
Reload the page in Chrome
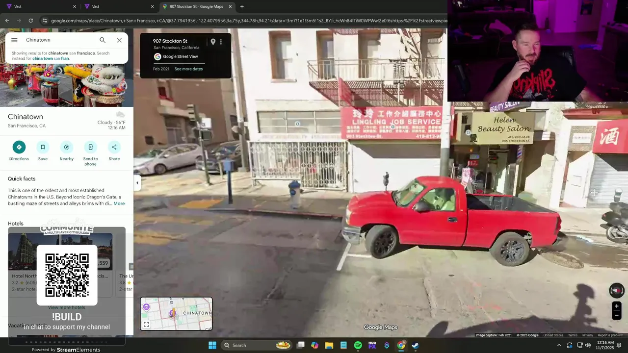tap(30, 21)
